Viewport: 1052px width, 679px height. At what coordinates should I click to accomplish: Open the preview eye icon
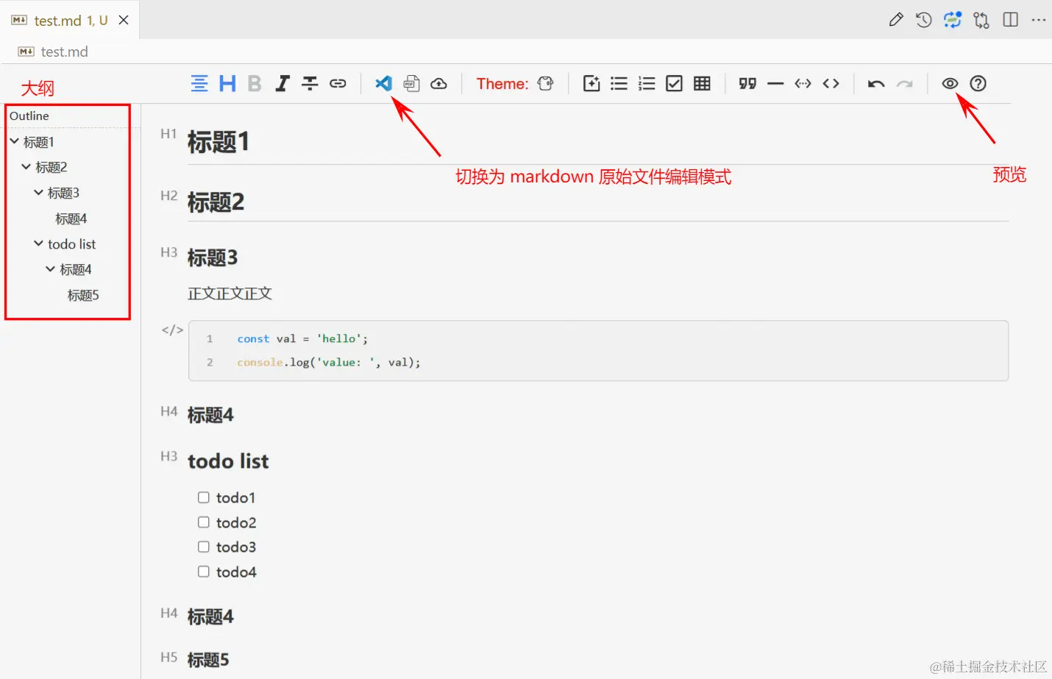point(950,83)
